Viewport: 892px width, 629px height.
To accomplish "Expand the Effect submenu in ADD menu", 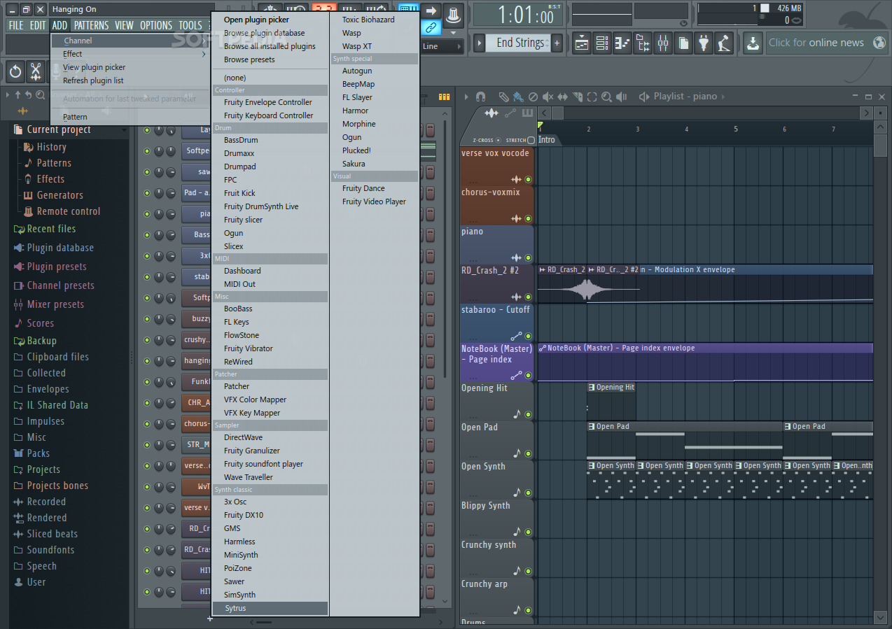I will 132,54.
